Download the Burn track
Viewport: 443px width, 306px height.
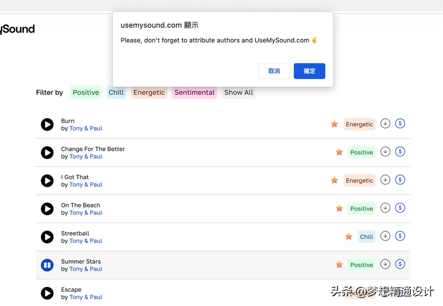[x=385, y=124]
